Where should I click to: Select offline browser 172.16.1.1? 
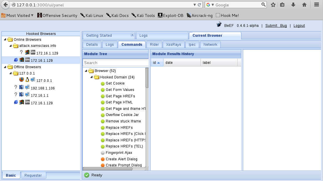pos(41,95)
